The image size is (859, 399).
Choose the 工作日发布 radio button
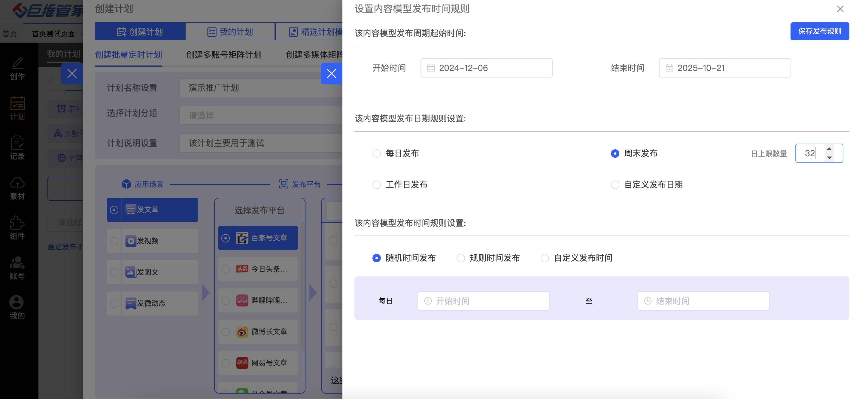376,185
